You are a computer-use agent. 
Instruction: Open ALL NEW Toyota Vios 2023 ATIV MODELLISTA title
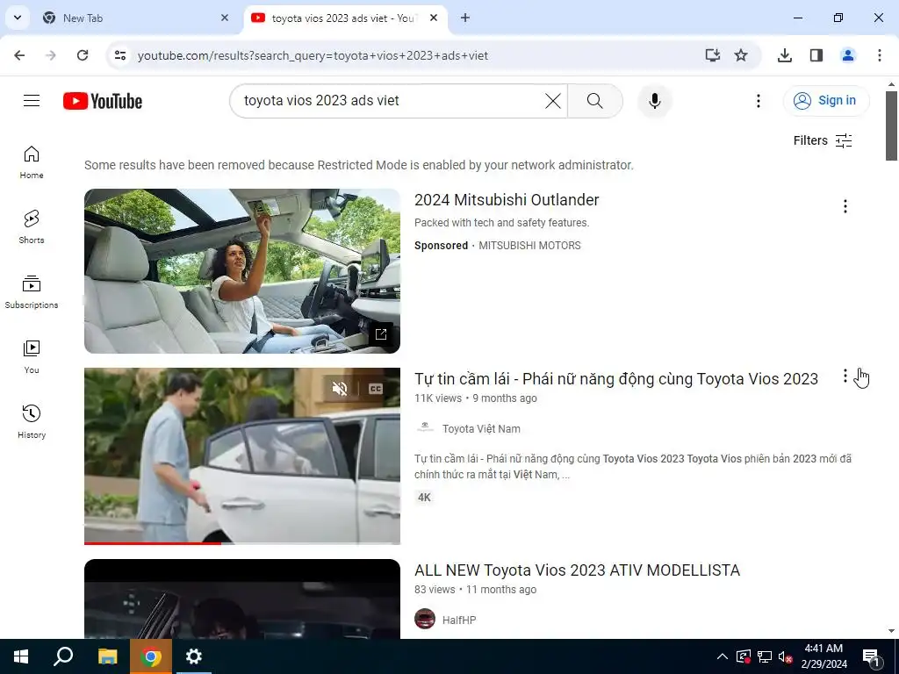tap(577, 570)
